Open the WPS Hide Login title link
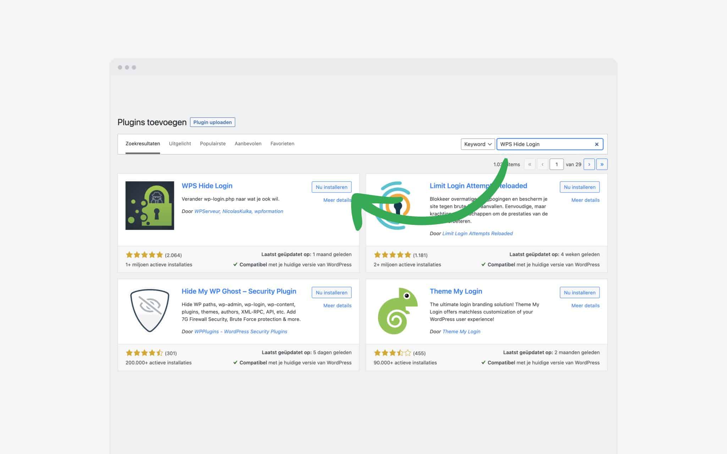 (x=207, y=186)
